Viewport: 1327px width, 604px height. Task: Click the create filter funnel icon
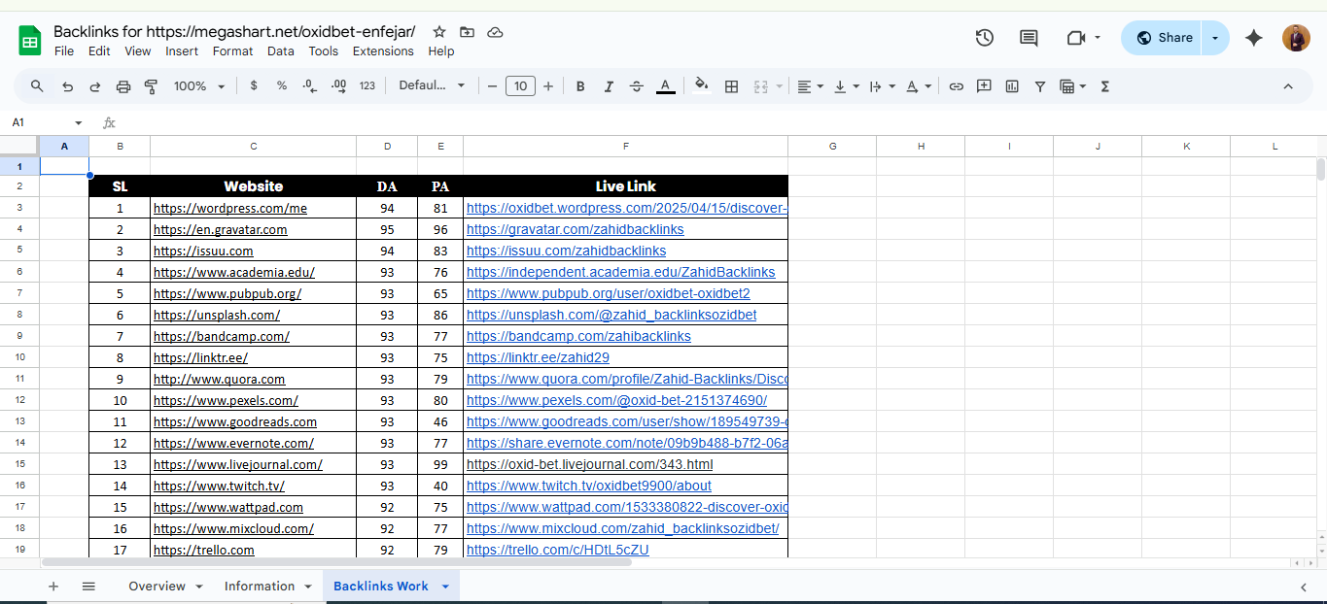(1040, 86)
